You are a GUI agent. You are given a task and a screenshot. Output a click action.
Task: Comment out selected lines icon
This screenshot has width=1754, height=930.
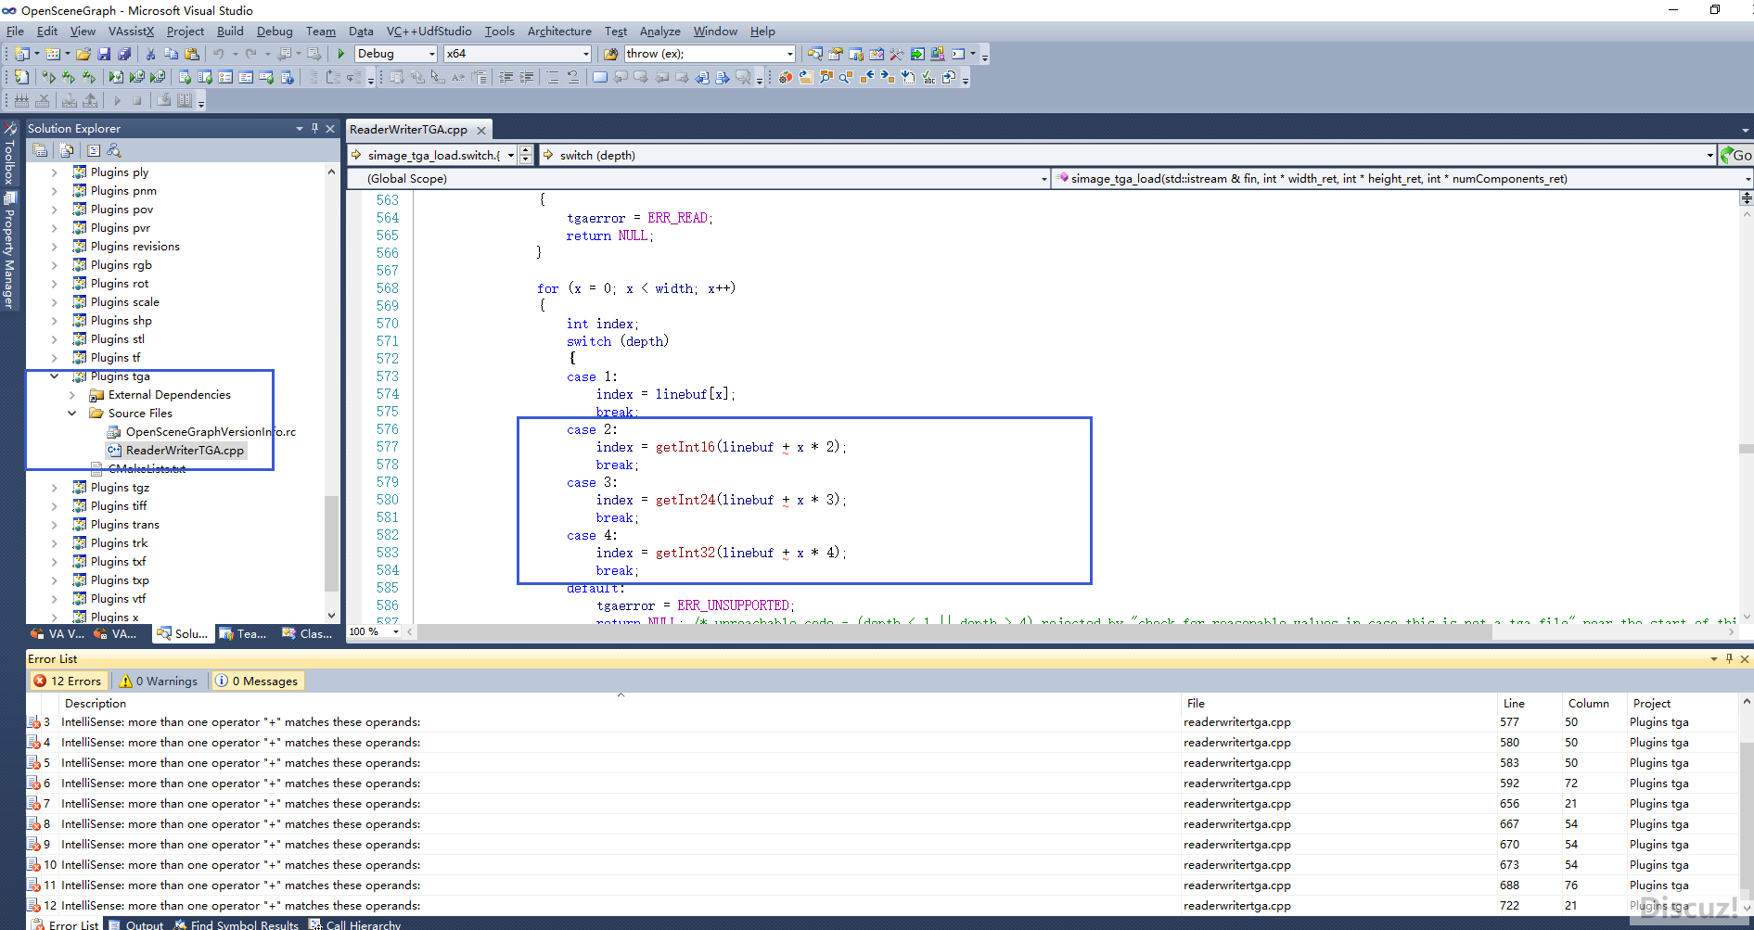tap(553, 77)
